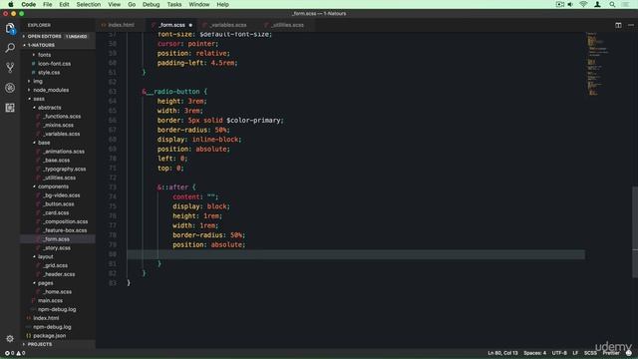Open _mixins.scss in the explorer
Viewport: 638px width, 359px height.
[58, 126]
